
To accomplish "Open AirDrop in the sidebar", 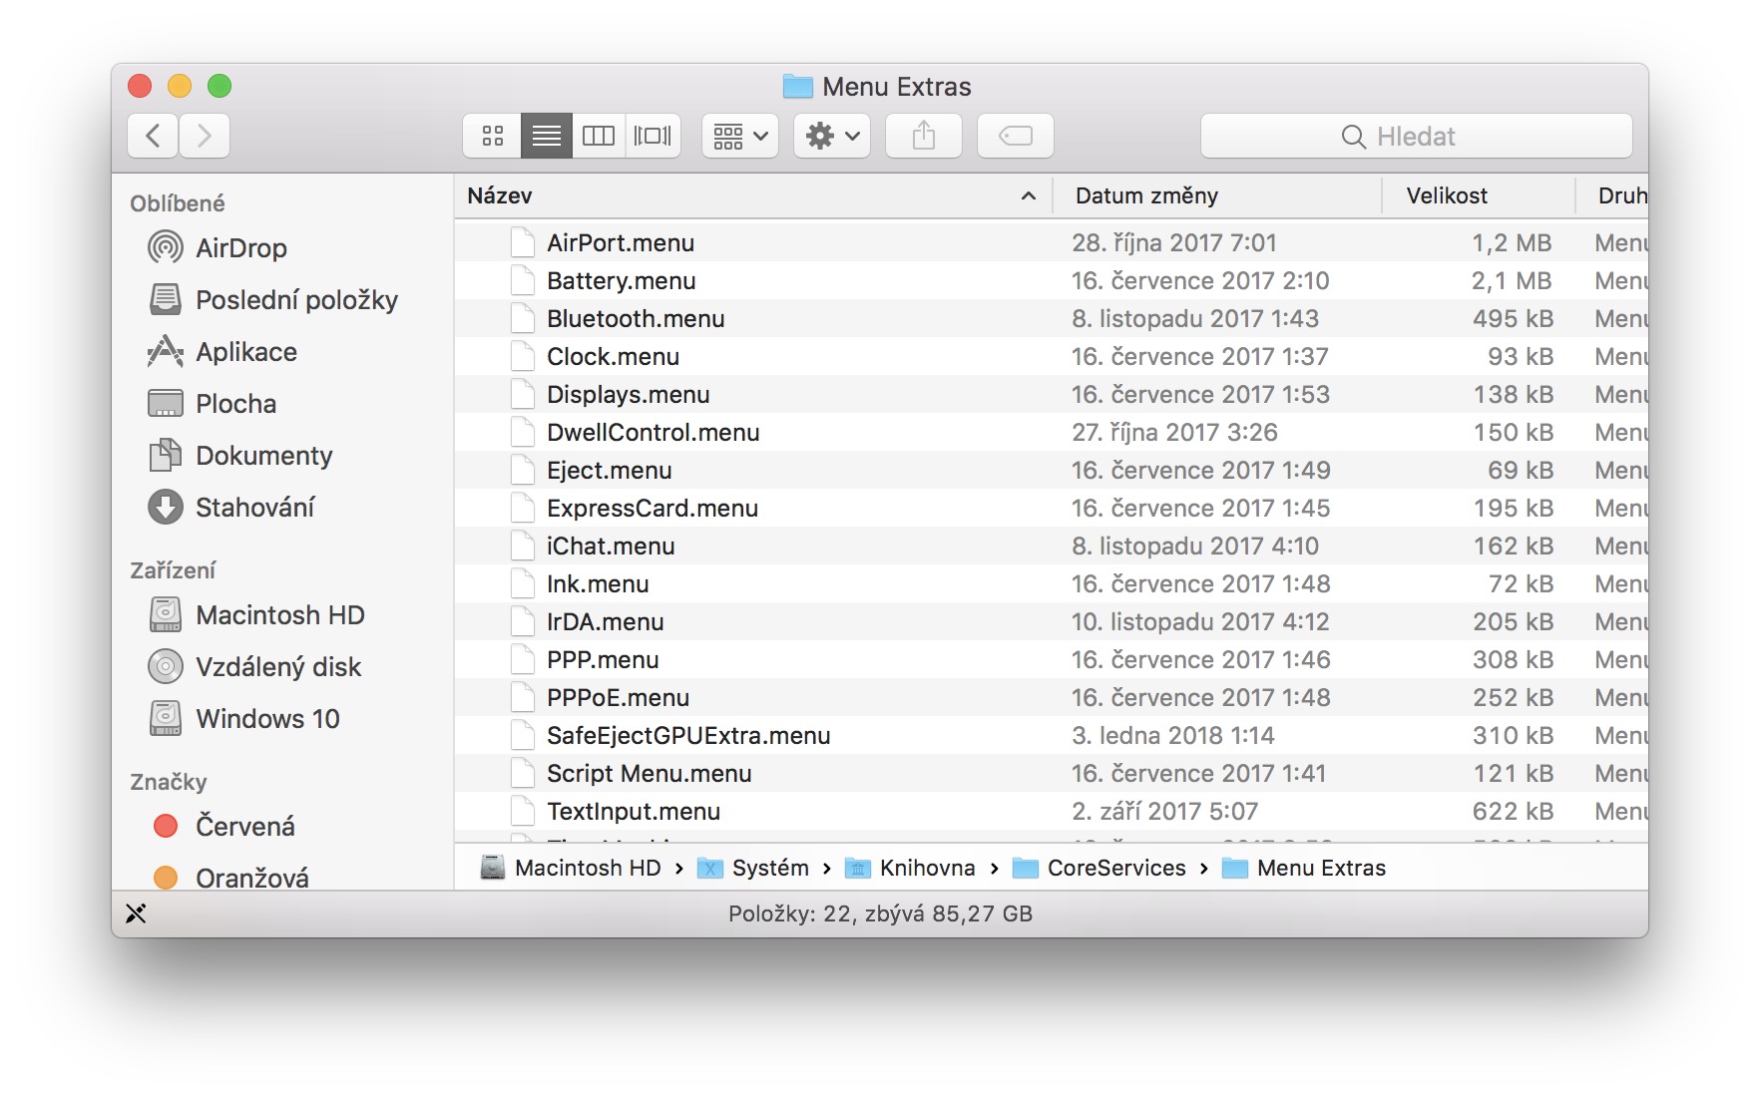I will (240, 248).
